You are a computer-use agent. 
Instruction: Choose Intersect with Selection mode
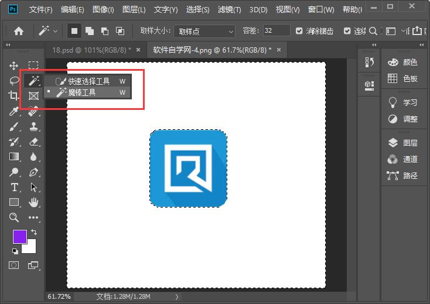coord(120,31)
